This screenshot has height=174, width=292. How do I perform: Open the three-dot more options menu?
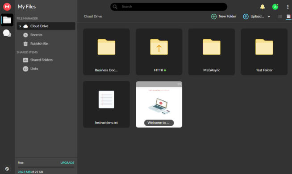[288, 7]
